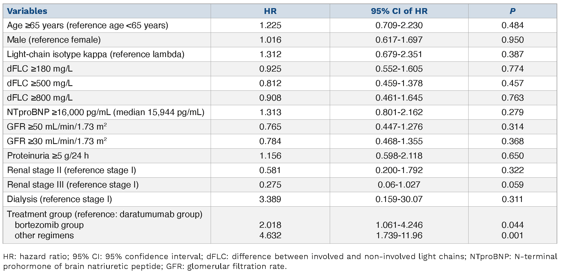Click the P column header
Viewport: 561px width, 273px height.
click(512, 11)
